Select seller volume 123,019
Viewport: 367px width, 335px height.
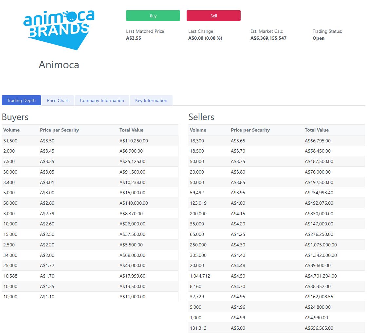[x=198, y=203]
